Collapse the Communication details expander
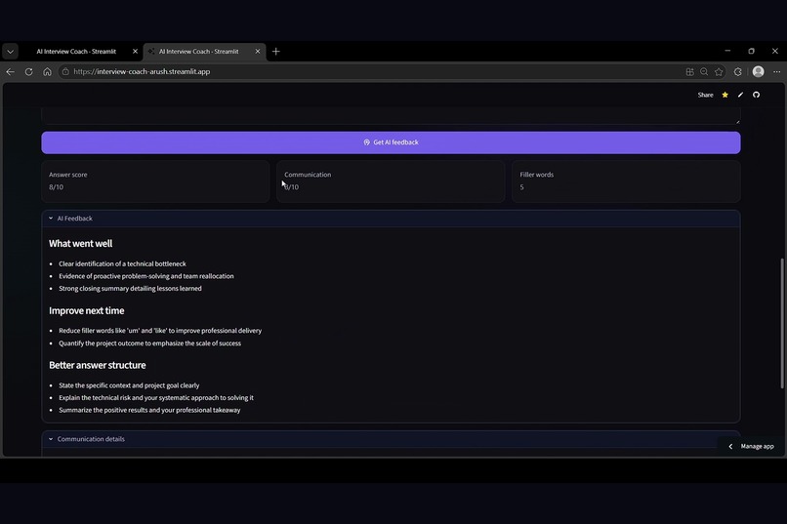 pyautogui.click(x=391, y=439)
